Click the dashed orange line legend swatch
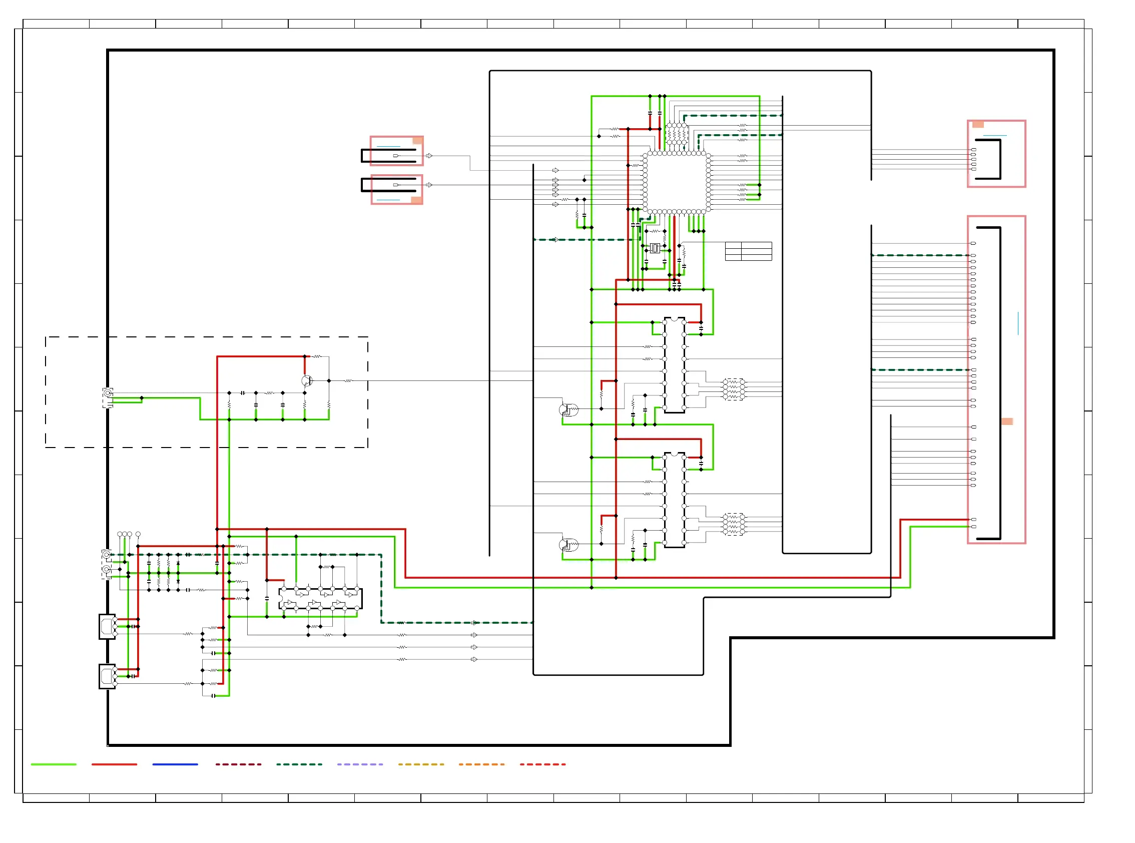Image resolution: width=1135 pixels, height=843 pixels. point(481,764)
